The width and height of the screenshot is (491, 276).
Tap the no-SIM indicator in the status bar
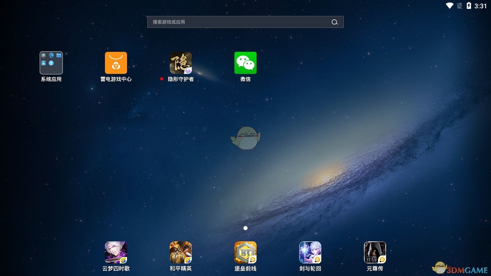click(x=459, y=6)
